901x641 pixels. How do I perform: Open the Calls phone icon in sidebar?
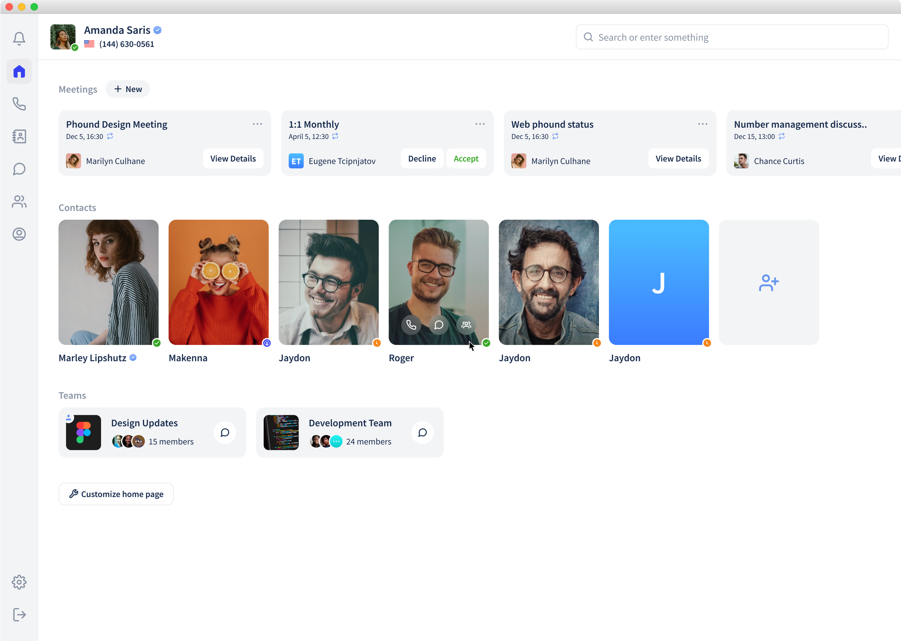click(19, 104)
